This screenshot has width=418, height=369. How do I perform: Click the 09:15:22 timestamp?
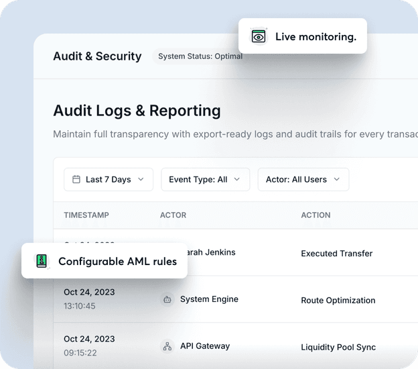80,353
